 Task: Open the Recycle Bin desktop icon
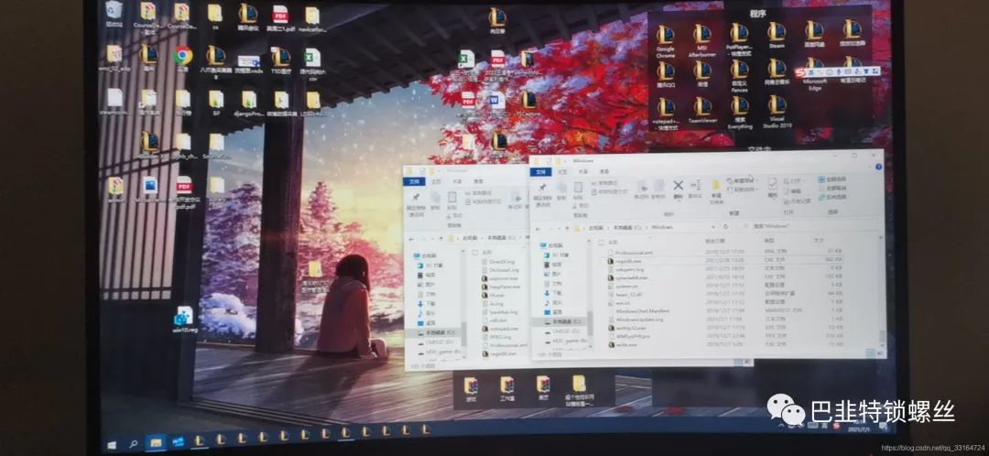point(114,15)
